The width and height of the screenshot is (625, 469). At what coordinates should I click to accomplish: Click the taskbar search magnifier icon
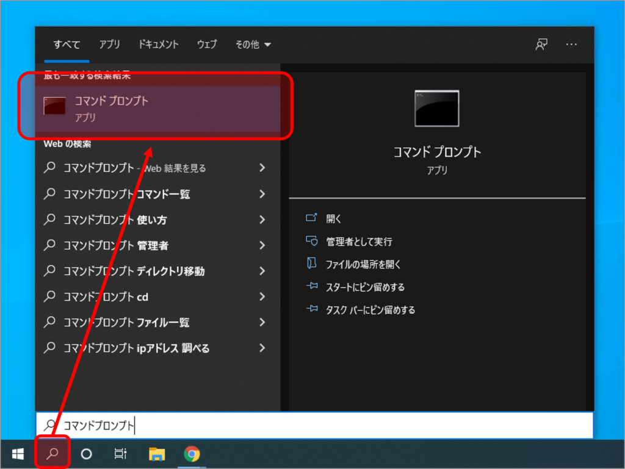(52, 454)
